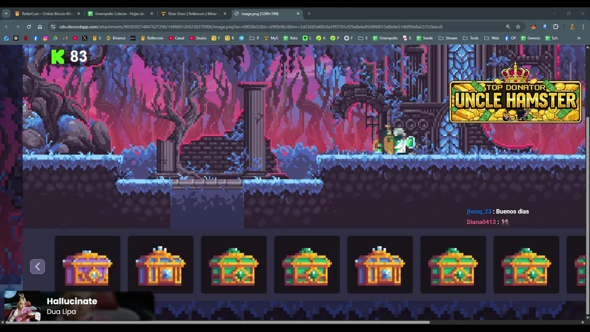
Task: Open the Extensions puzzle icon
Action: click(x=555, y=27)
